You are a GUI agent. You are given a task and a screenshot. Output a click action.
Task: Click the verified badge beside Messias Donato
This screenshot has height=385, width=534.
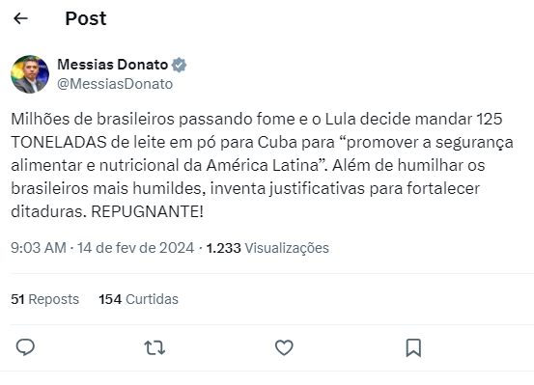(x=179, y=65)
